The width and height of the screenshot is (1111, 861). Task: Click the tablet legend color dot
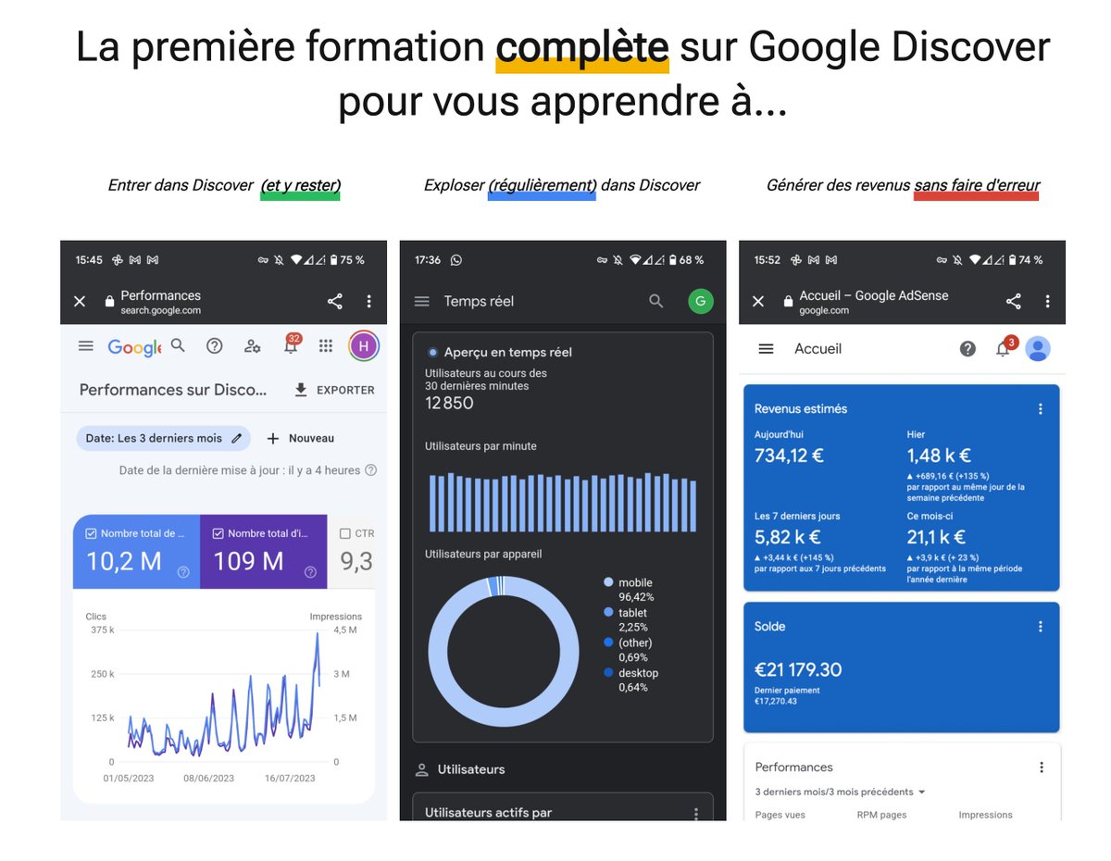click(x=608, y=613)
